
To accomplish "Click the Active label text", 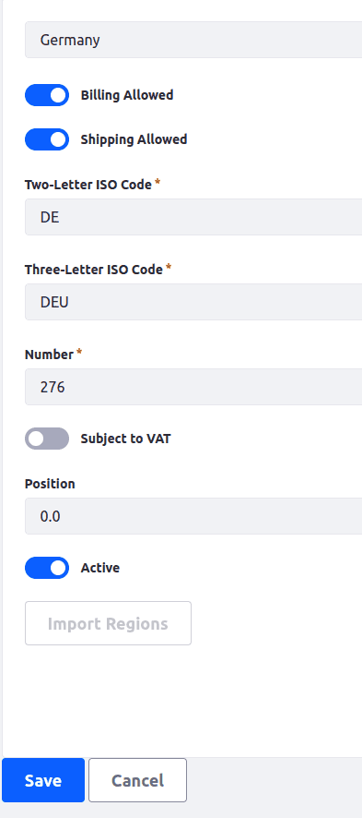I will pyautogui.click(x=99, y=568).
